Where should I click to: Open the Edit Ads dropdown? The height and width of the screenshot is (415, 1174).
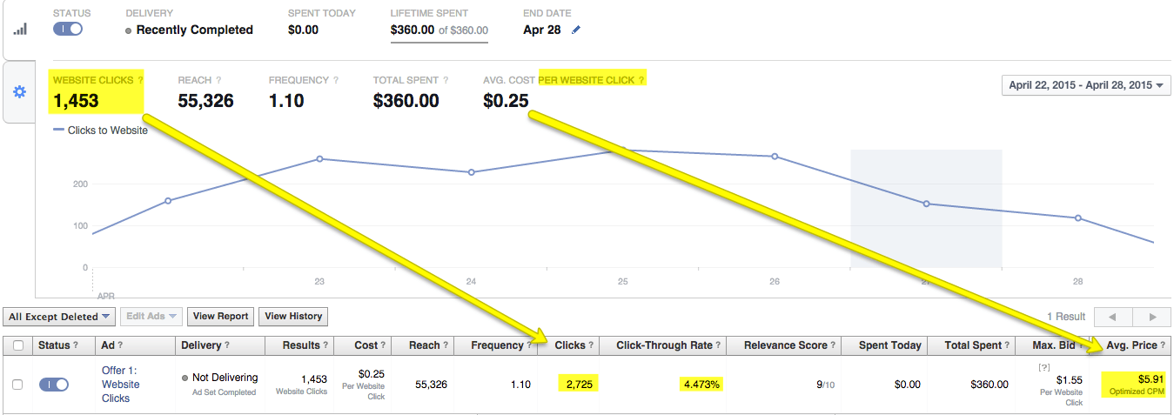[x=151, y=317]
